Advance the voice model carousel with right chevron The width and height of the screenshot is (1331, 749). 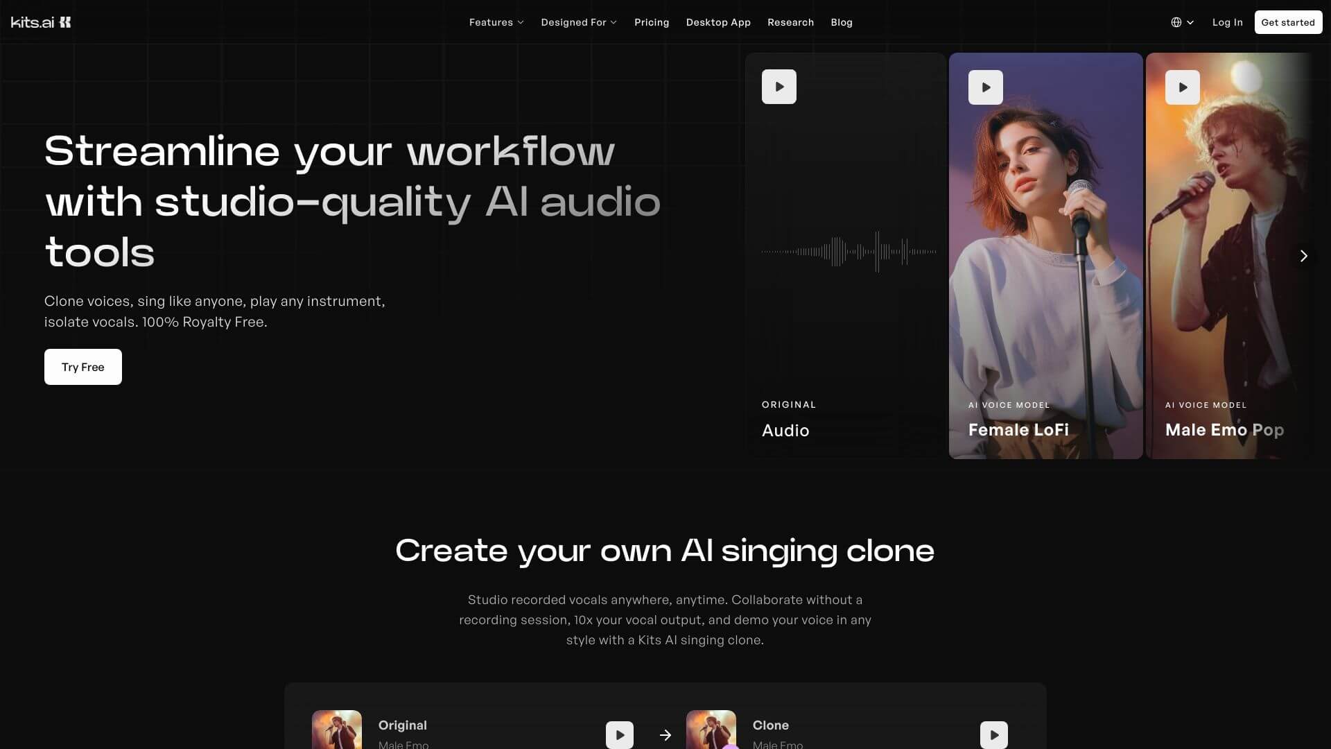pyautogui.click(x=1304, y=256)
